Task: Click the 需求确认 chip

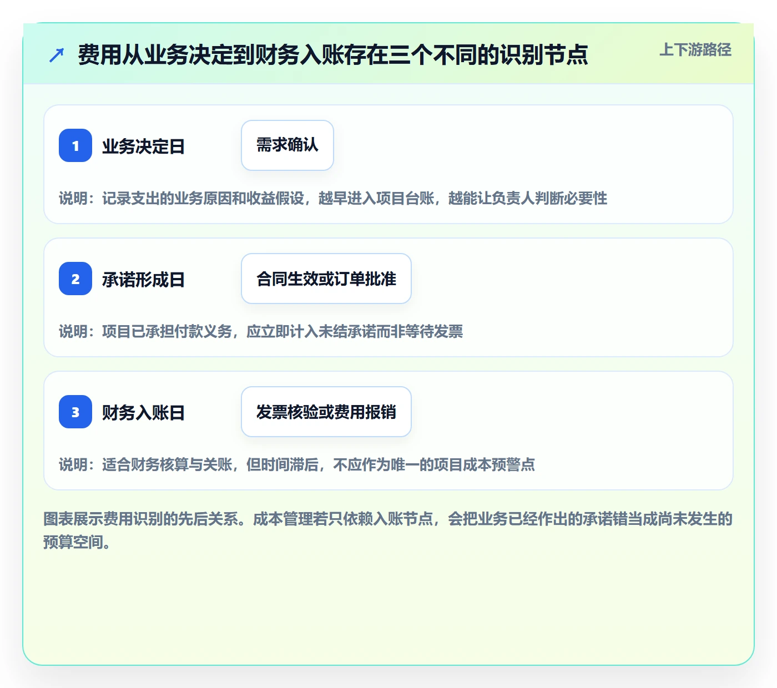Action: (x=287, y=145)
